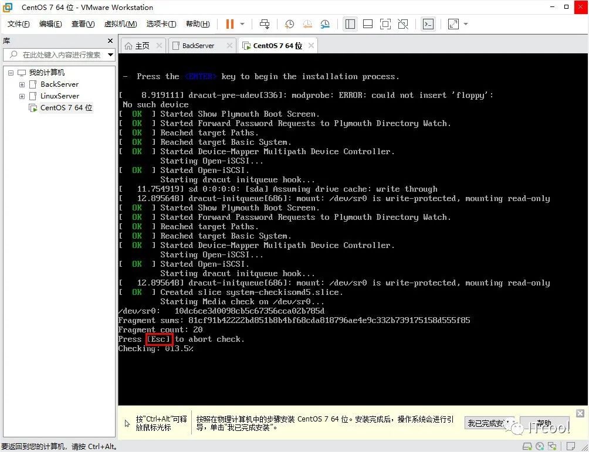This screenshot has height=452, width=589.
Task: Expand the LinuxServer tree node
Action: [22, 96]
